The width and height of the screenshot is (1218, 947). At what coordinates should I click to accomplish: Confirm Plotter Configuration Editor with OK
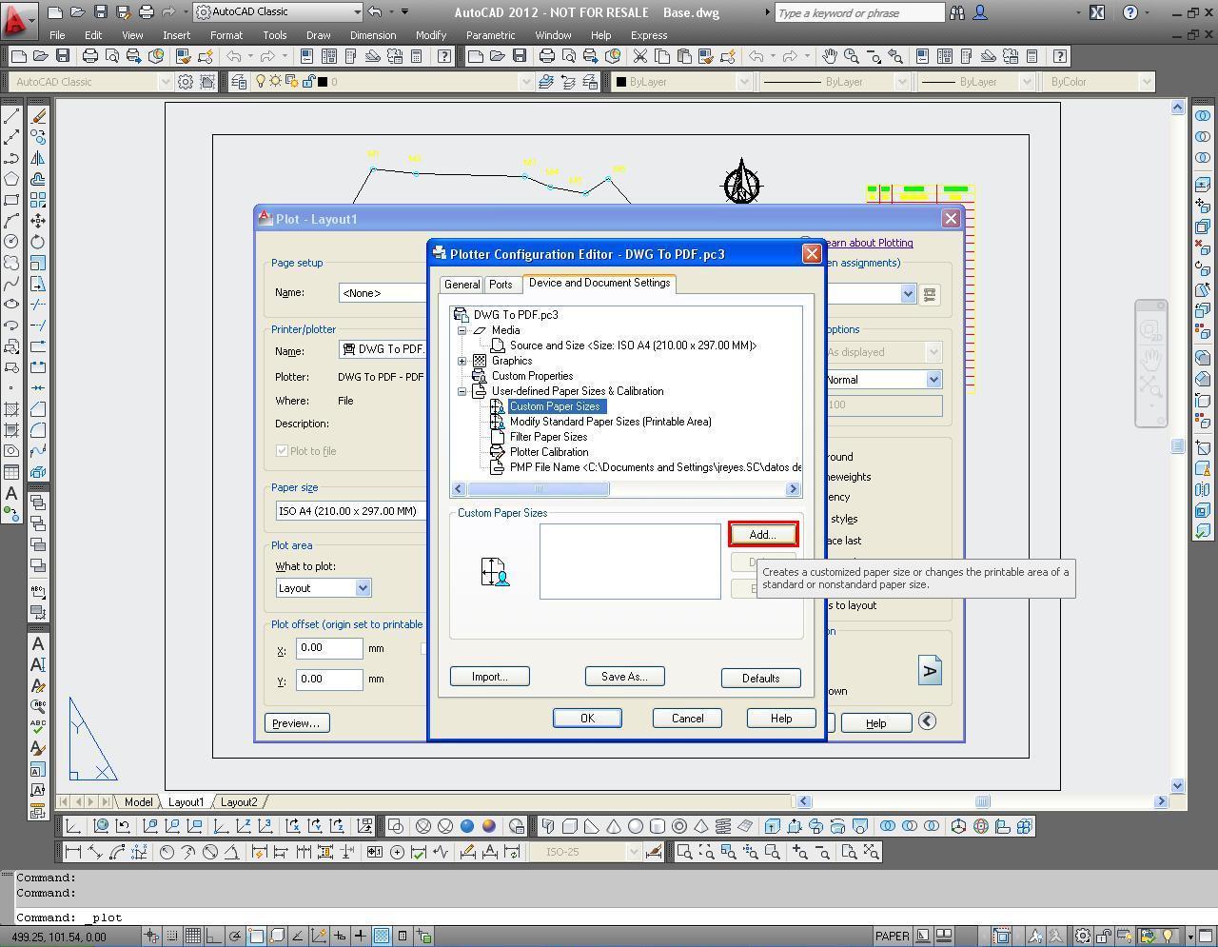[x=587, y=719]
